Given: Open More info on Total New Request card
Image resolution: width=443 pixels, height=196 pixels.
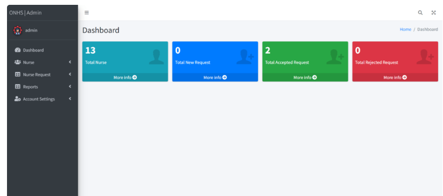Looking at the screenshot, I should tap(215, 77).
